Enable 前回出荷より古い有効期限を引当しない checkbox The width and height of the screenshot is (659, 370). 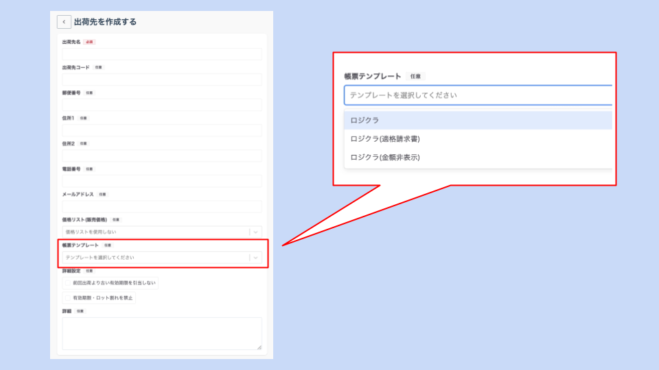click(68, 283)
